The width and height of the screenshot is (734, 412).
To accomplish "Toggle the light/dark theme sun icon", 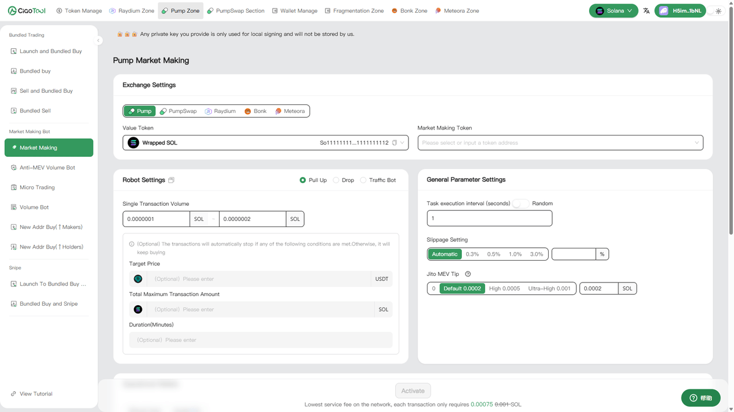I will point(718,11).
